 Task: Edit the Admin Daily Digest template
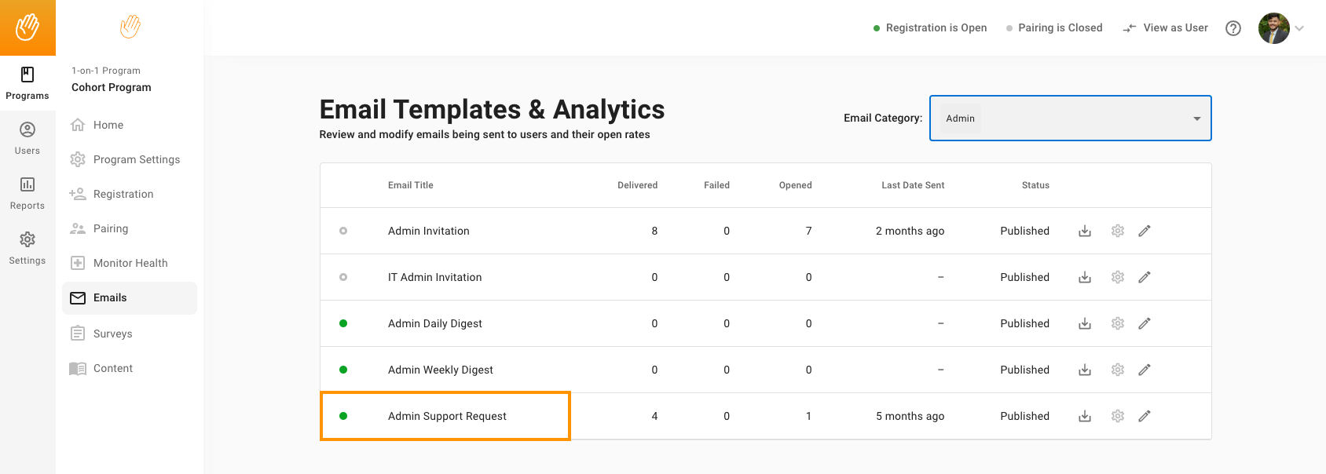(x=1145, y=323)
